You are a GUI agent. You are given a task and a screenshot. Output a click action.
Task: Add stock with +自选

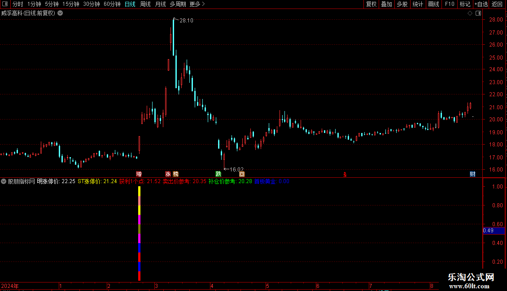click(x=481, y=4)
